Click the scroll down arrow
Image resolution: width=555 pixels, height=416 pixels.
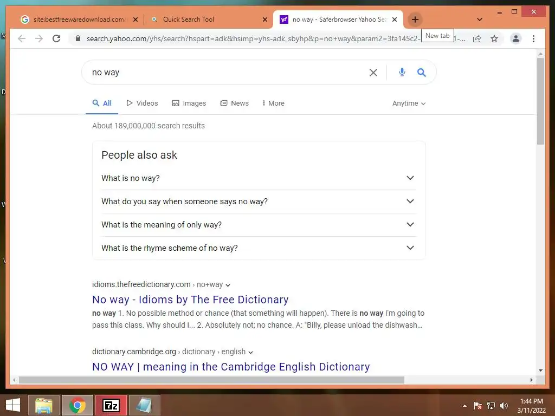540,370
